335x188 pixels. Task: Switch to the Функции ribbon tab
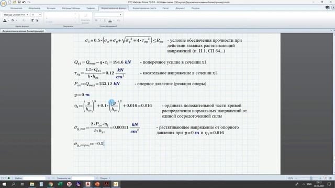coord(51,8)
